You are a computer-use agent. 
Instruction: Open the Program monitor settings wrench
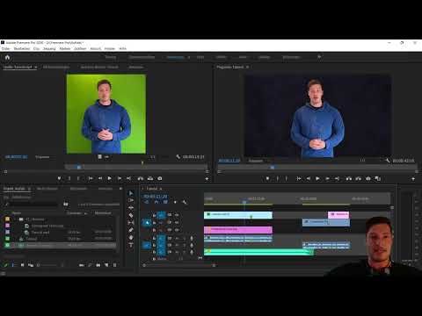coord(388,161)
